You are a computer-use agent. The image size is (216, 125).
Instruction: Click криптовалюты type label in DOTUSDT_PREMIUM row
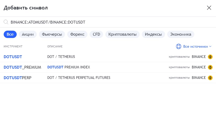[179, 67]
